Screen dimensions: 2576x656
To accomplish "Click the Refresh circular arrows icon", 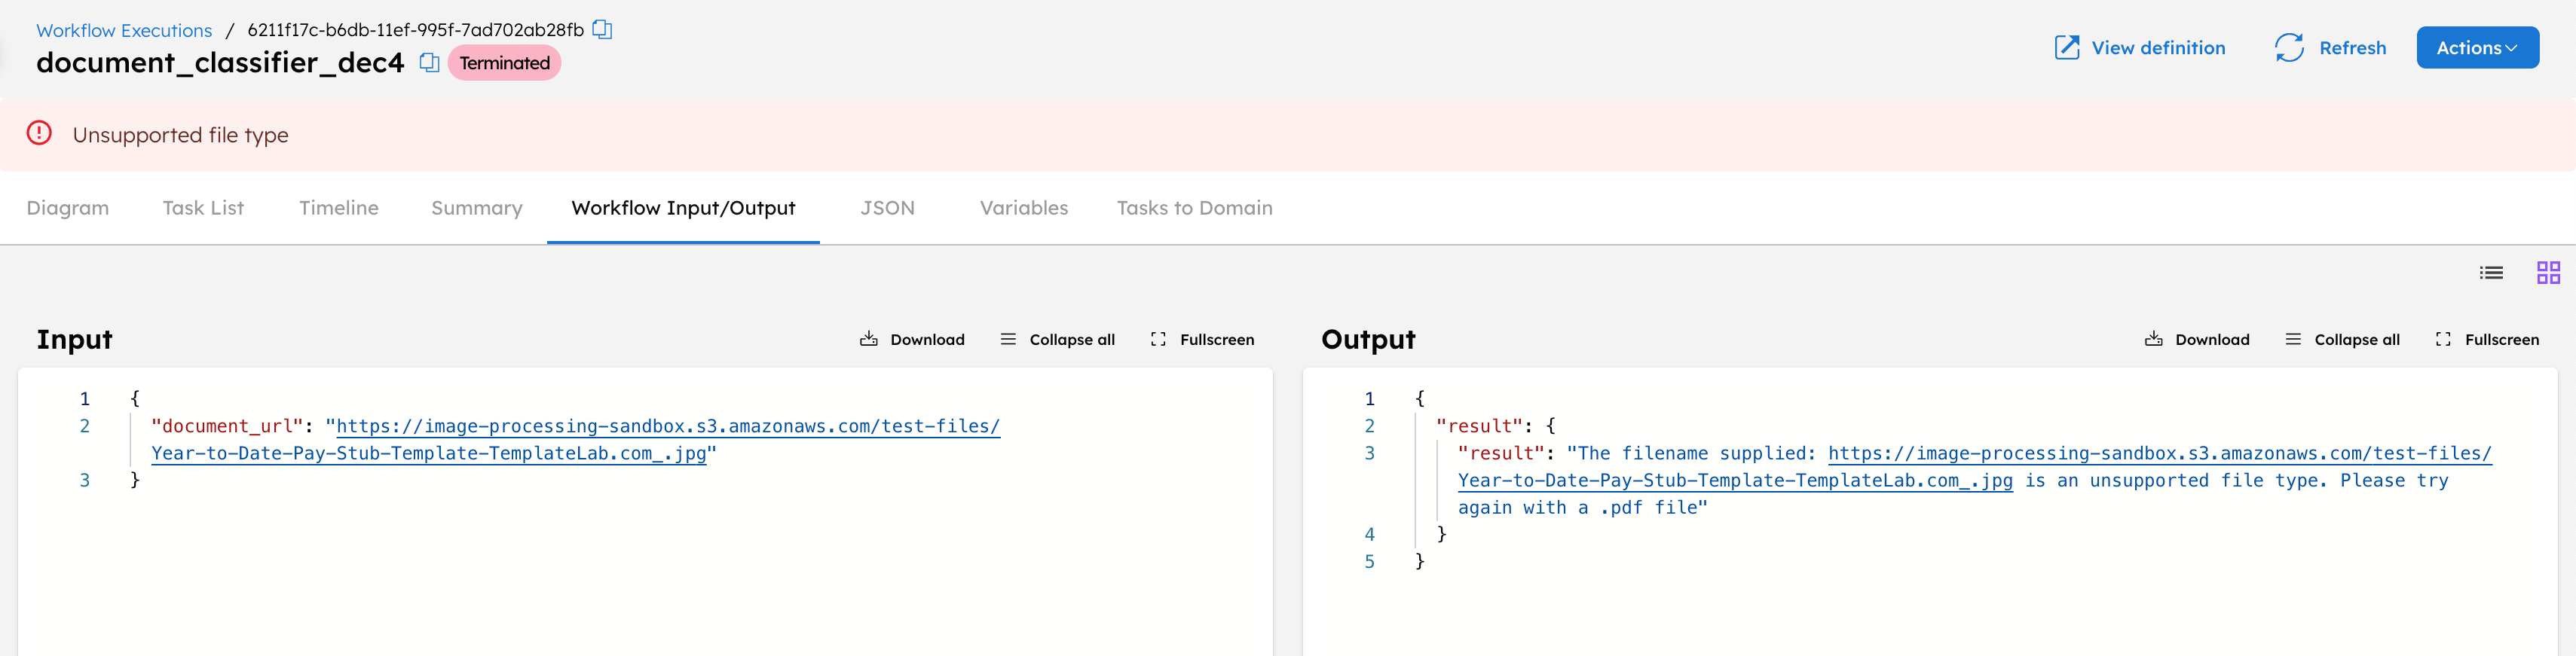I will (x=2289, y=48).
